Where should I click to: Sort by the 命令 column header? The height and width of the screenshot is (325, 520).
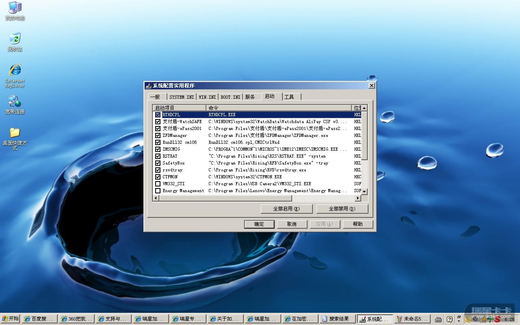coord(279,108)
